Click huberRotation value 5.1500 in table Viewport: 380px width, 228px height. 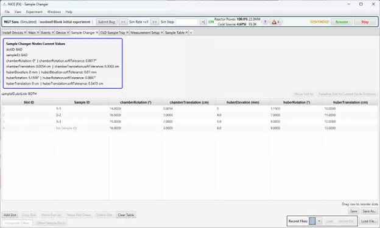(x=297, y=109)
